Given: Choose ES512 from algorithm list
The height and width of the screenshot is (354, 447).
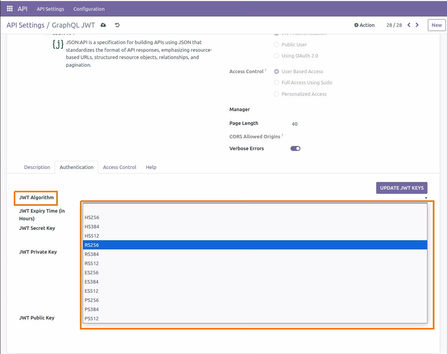Looking at the screenshot, I should (x=255, y=291).
